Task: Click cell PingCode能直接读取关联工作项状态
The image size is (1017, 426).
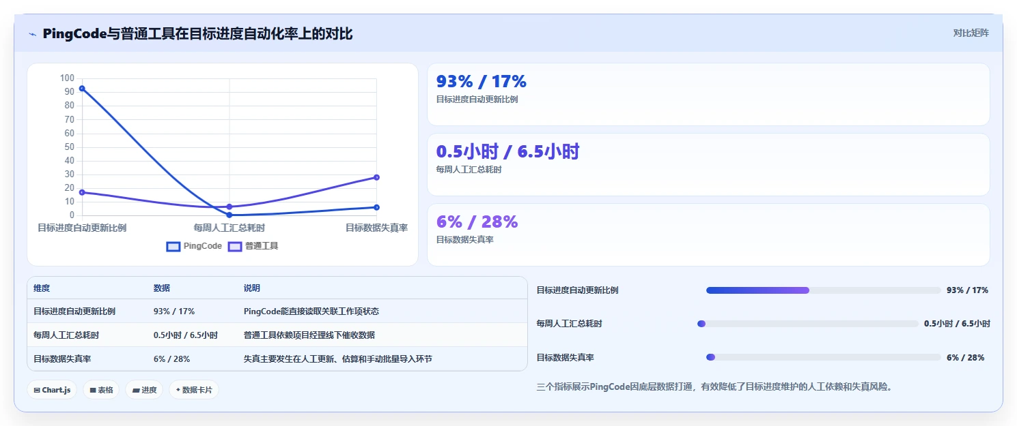Action: pos(311,311)
